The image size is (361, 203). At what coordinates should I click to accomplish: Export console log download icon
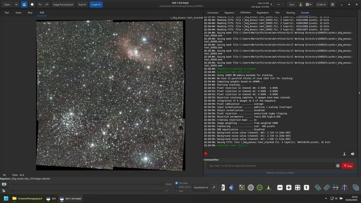point(344,154)
